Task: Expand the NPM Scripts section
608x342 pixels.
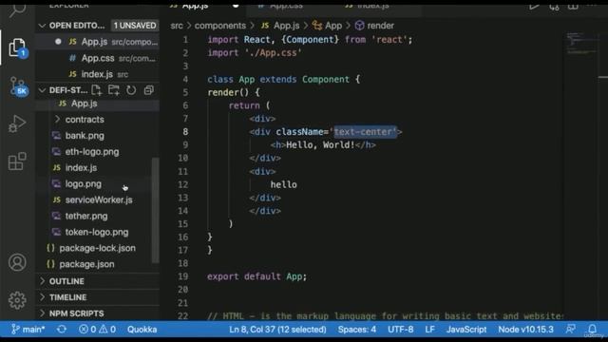Action: (x=76, y=313)
